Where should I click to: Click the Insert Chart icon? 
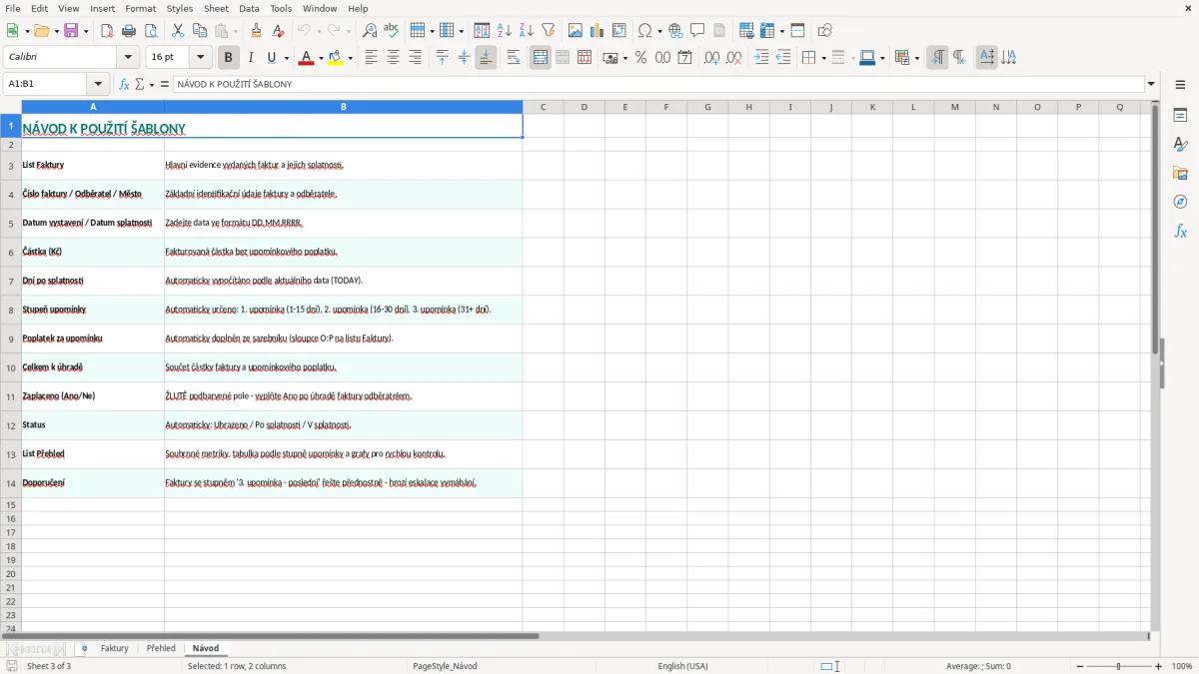point(598,31)
